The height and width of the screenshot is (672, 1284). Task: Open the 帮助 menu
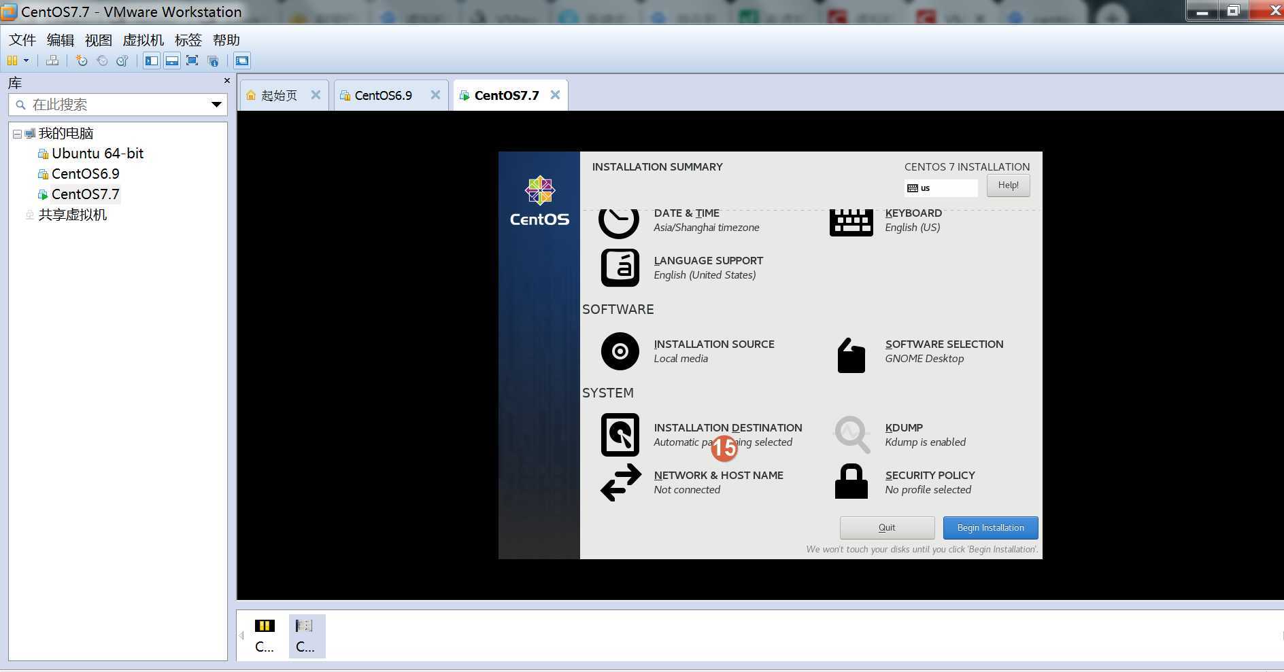[226, 40]
